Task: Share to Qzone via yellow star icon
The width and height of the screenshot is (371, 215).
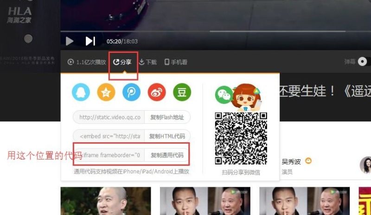Action: tap(106, 92)
